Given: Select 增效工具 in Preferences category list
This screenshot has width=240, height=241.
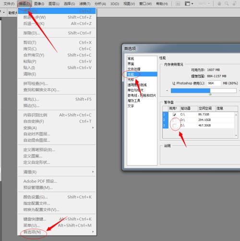Looking at the screenshot, I should pos(142,101).
